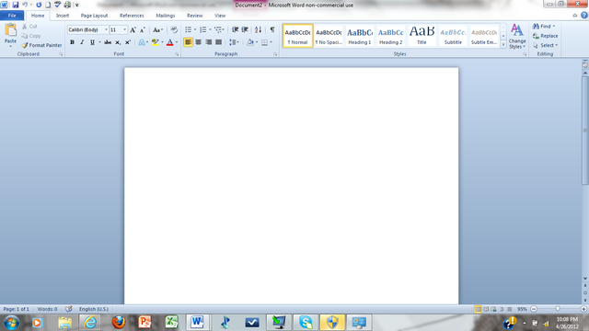Open the Bullets dropdown arrow

(x=195, y=29)
